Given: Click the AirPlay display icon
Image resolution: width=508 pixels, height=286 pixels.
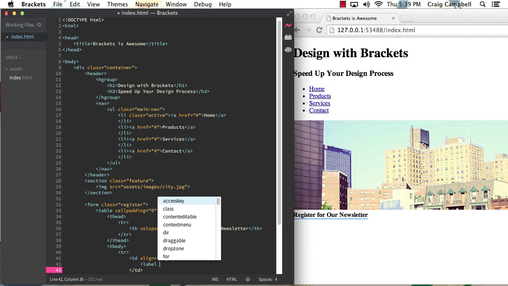Looking at the screenshot, I should pos(354,4).
